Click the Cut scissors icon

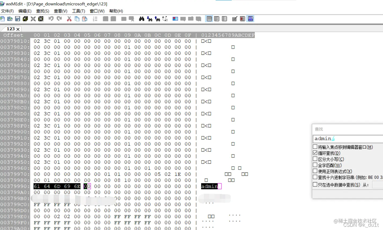[69, 19]
